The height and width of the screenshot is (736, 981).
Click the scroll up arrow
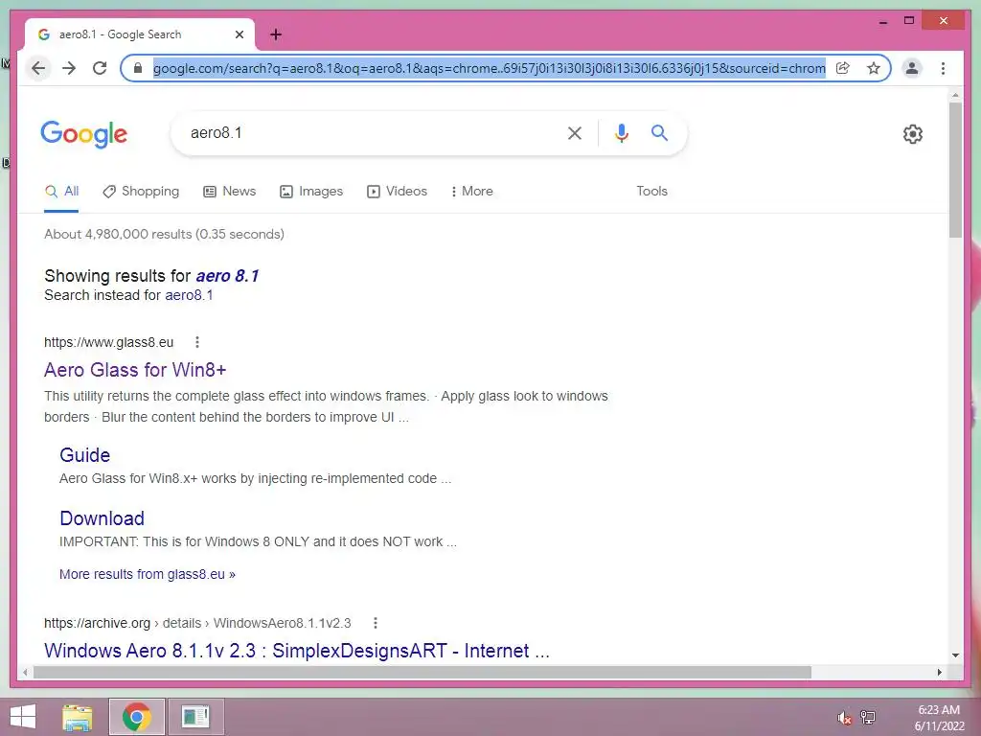pyautogui.click(x=955, y=95)
